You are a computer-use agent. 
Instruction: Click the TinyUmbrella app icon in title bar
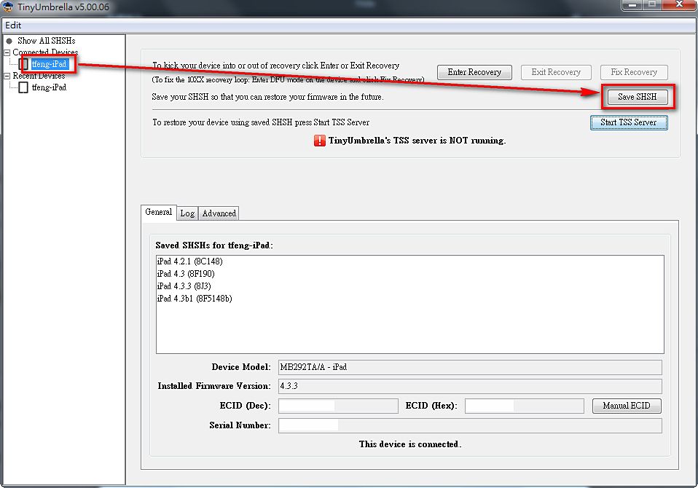pyautogui.click(x=8, y=7)
